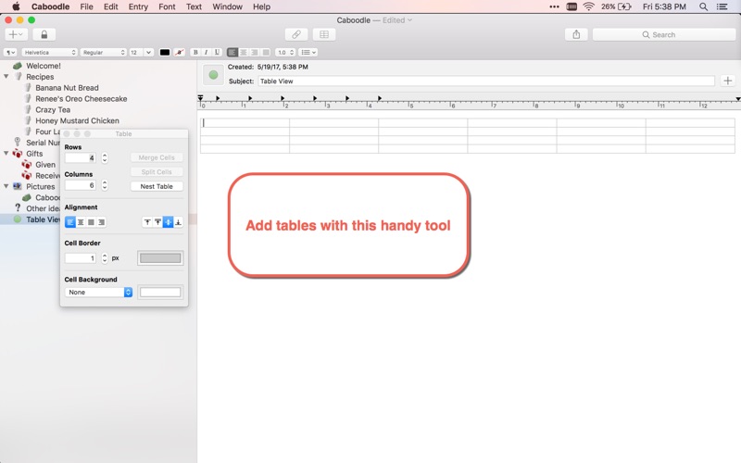Image resolution: width=741 pixels, height=463 pixels.
Task: Toggle bold formatting
Action: pyautogui.click(x=195, y=53)
